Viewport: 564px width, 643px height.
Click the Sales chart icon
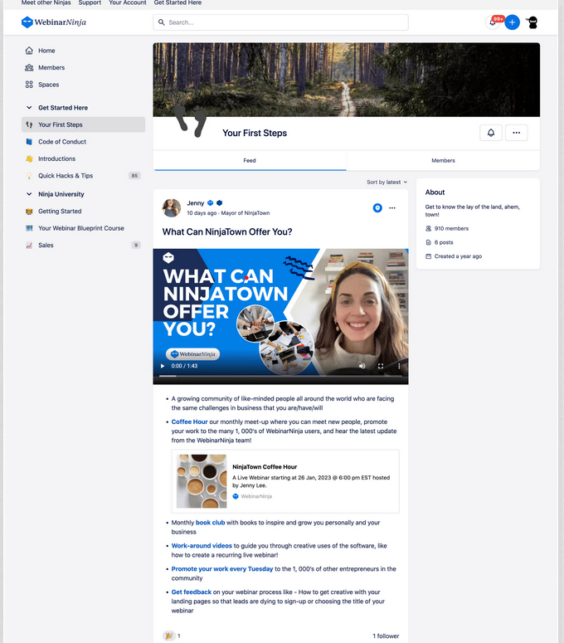[29, 246]
